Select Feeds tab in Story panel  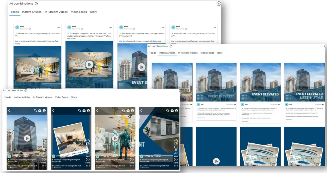point(8,97)
